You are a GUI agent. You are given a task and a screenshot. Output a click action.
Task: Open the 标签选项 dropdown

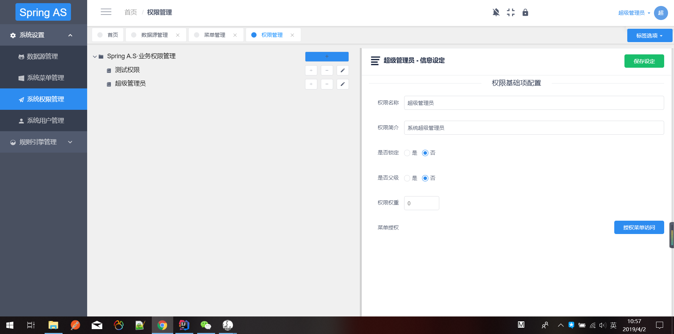click(649, 35)
